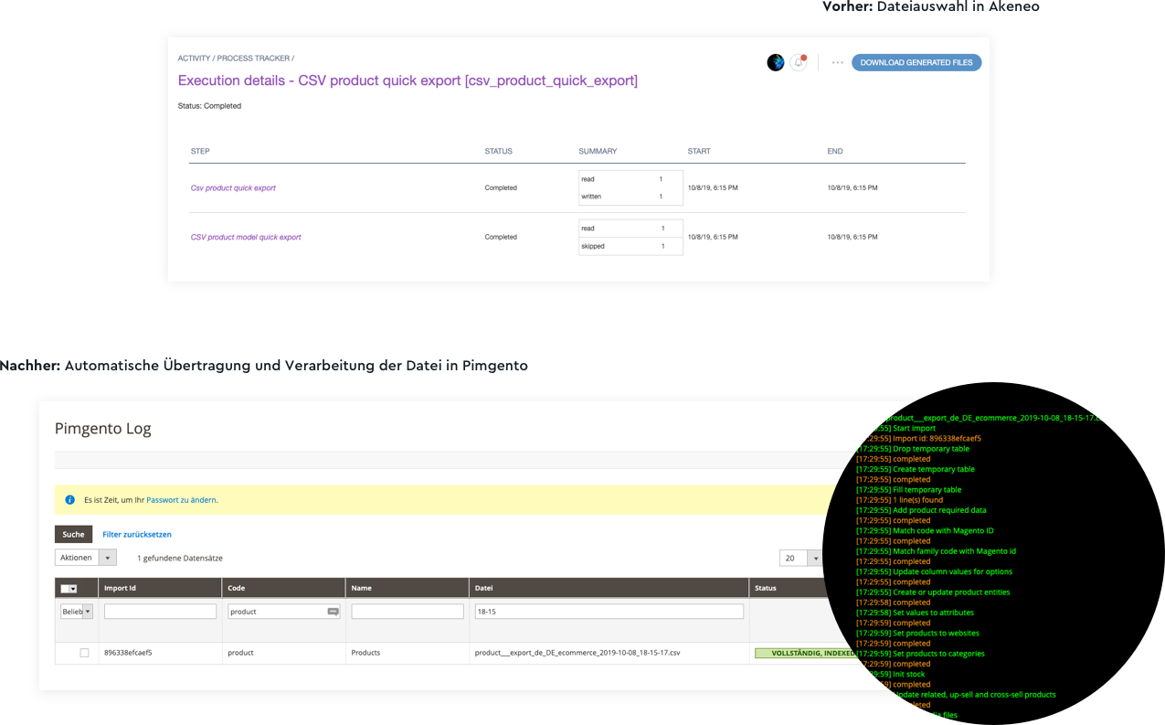
Task: Sort by the Name column header
Action: click(x=408, y=588)
